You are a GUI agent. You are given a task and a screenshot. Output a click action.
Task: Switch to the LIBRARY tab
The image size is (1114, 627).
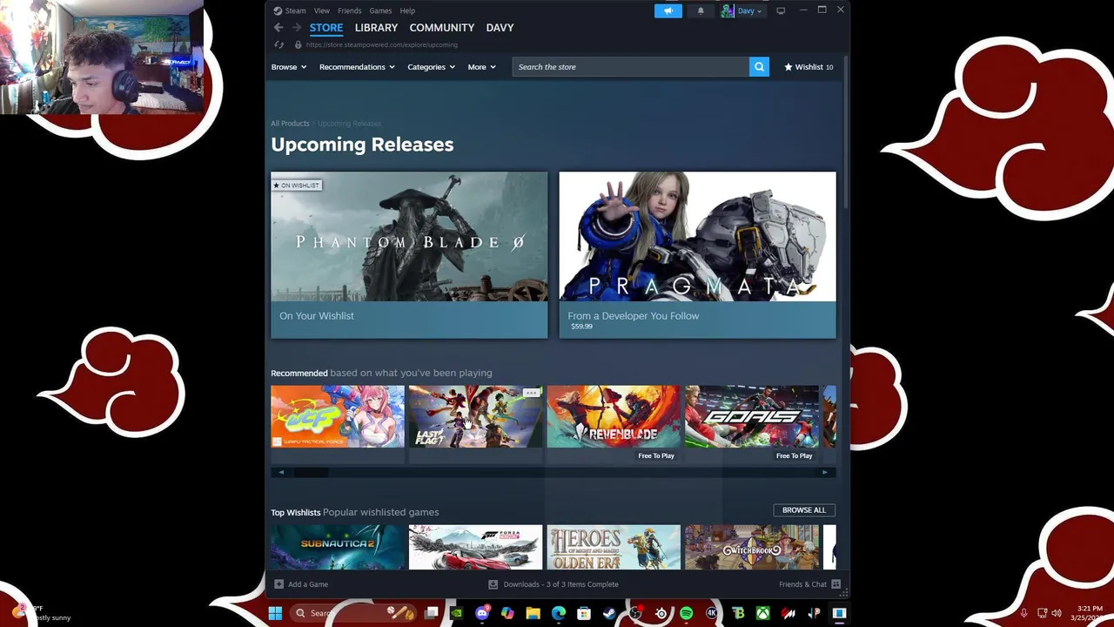pyautogui.click(x=376, y=28)
